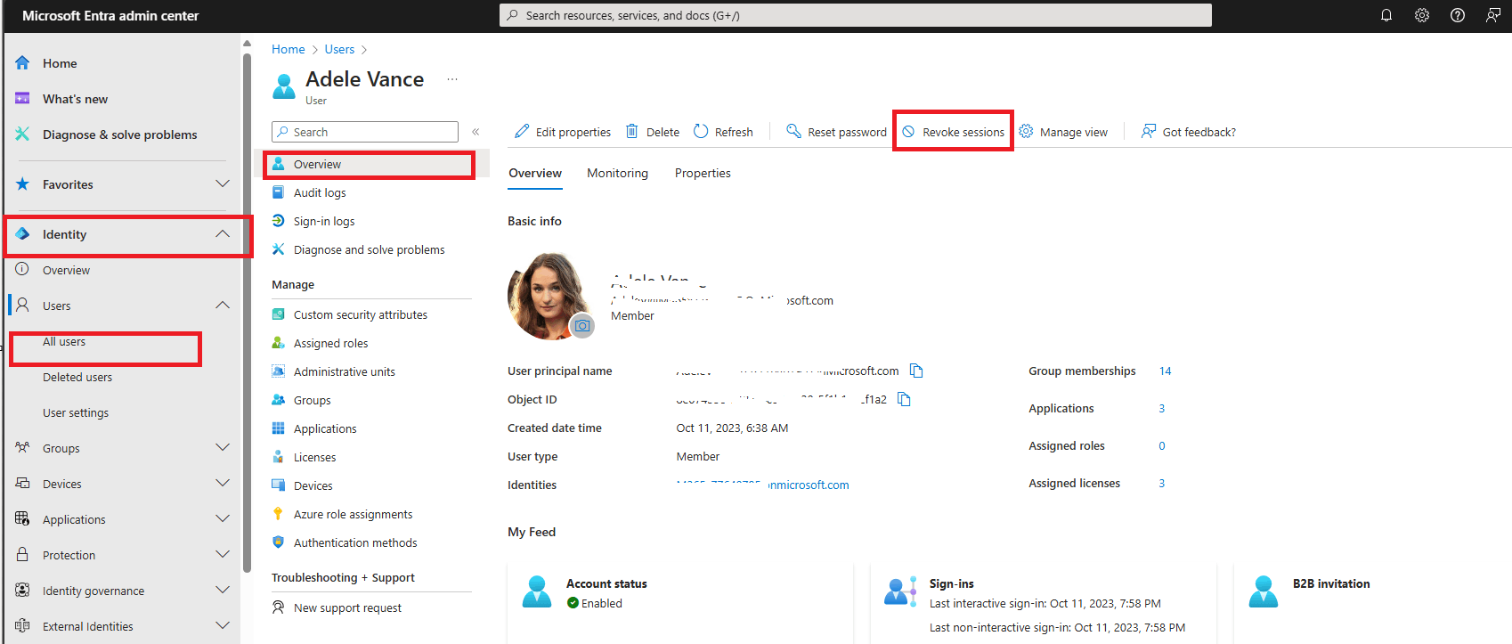Open the Assigned licenses count link
This screenshot has width=1512, height=644.
click(x=1161, y=483)
